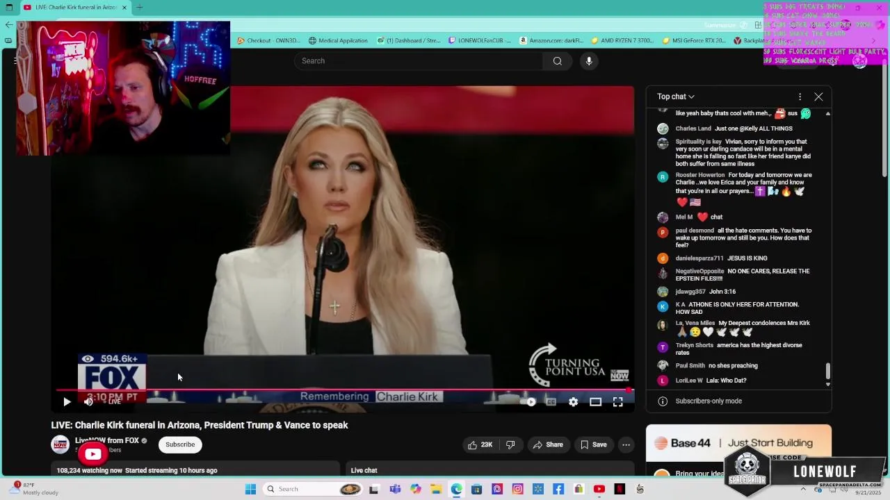
Task: Open a new browser tab
Action: pyautogui.click(x=140, y=8)
